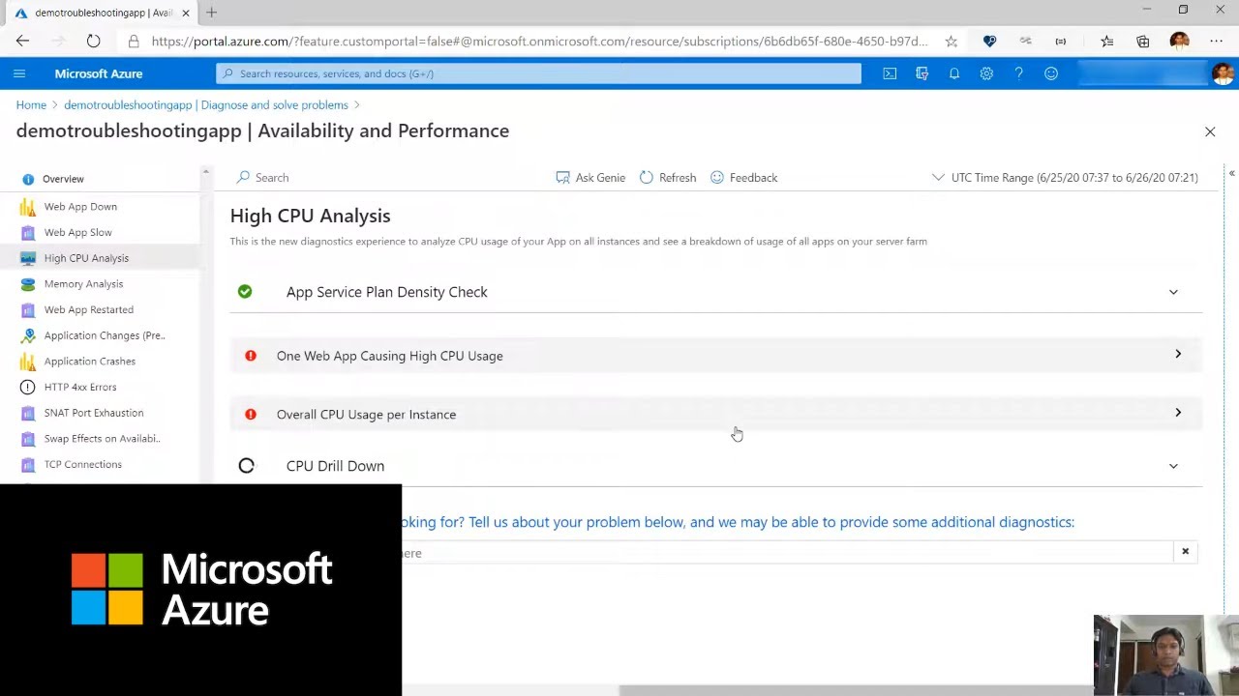Click the SNAT Port Exhaustion icon
Viewport: 1239px width, 696px height.
coord(28,413)
